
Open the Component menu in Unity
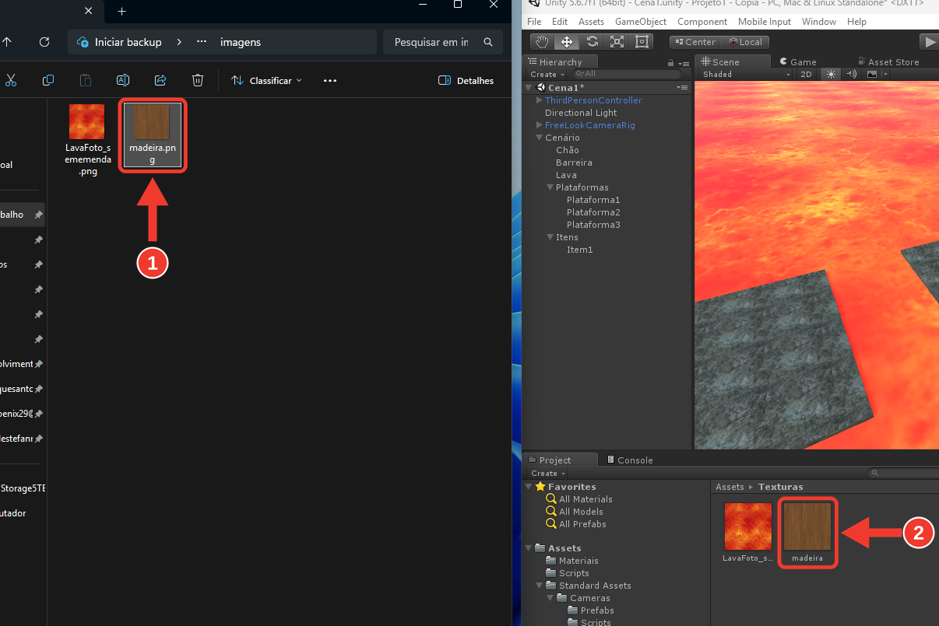(702, 22)
